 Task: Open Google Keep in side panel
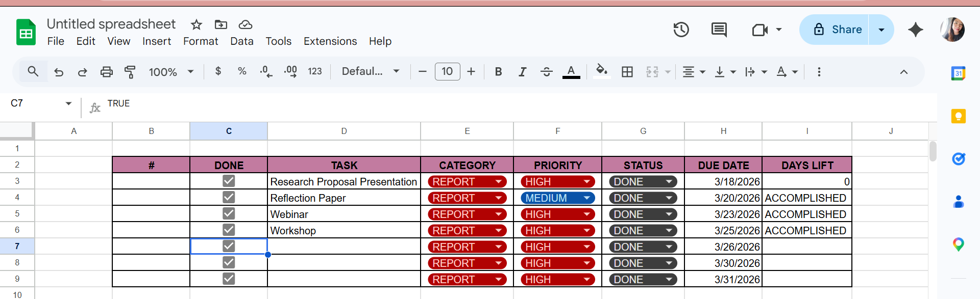click(x=958, y=117)
